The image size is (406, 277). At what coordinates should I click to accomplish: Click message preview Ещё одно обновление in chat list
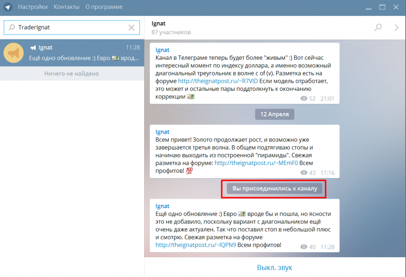[x=84, y=58]
